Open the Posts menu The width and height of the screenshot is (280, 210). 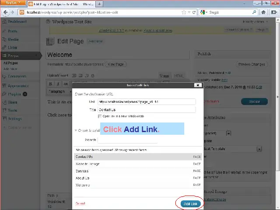click(x=13, y=31)
